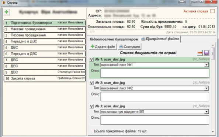The height and width of the screenshot is (137, 219).
Task: Toggle the Активна справа checkbox
Action: click(x=212, y=11)
